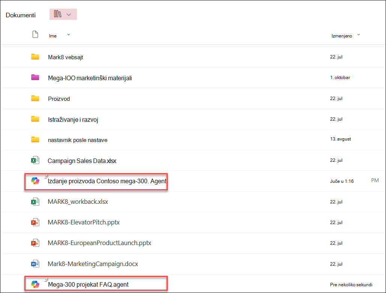Open Mark8-MarketingCampaign.docx file

(x=93, y=264)
